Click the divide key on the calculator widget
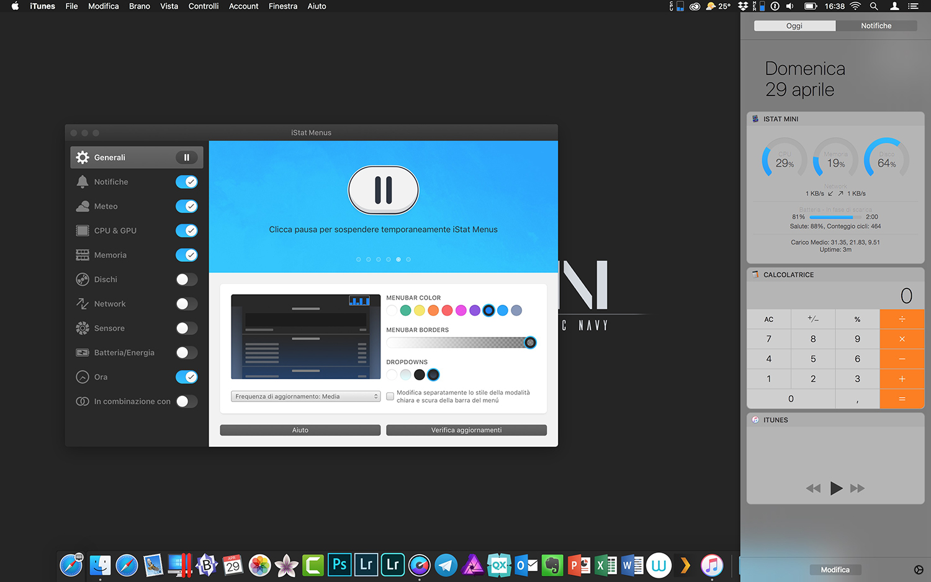The image size is (931, 582). (x=902, y=319)
